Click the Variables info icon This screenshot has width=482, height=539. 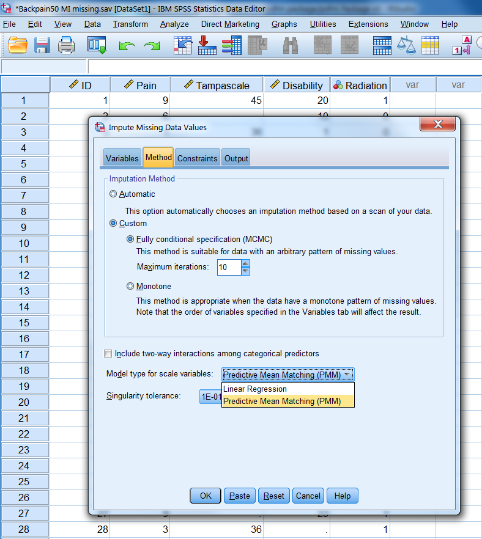tap(232, 45)
